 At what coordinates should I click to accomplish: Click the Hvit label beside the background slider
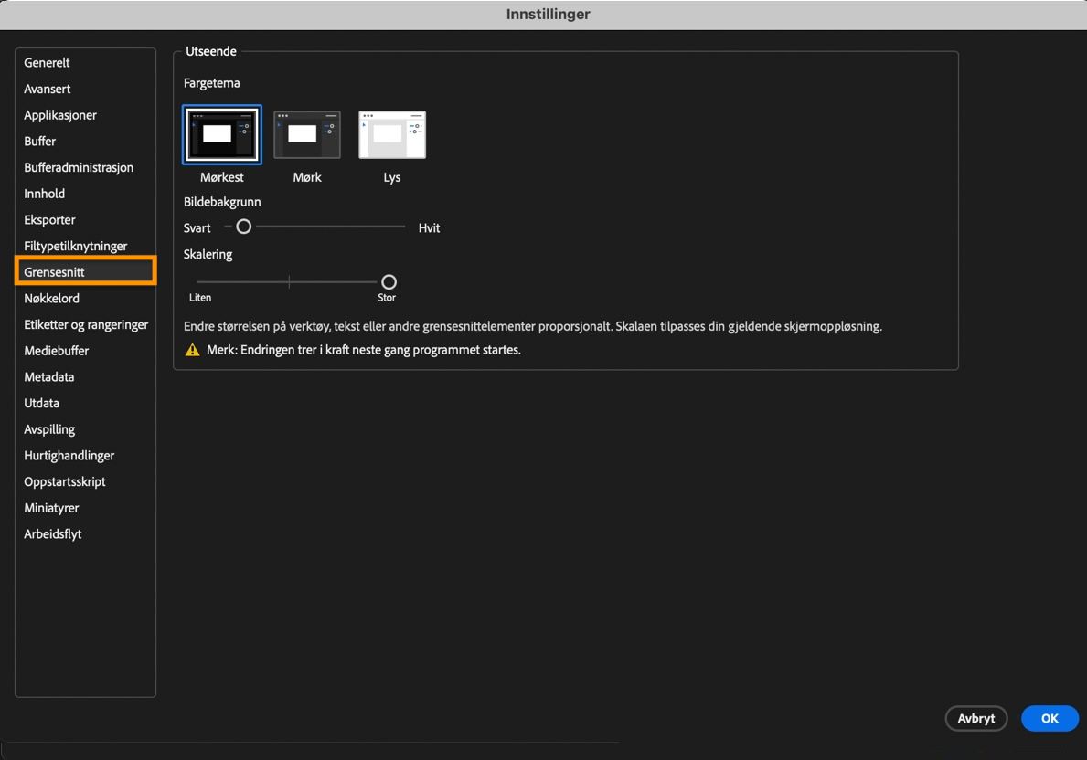point(429,228)
